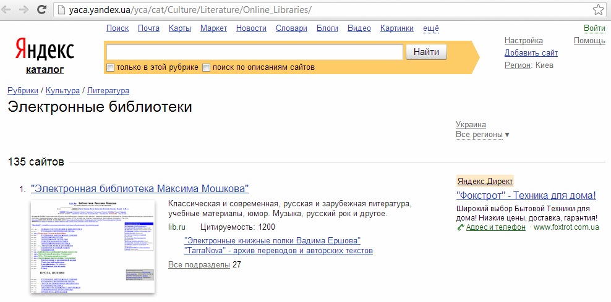Viewport: 611px width, 302px height.
Task: Change region via the Регион link
Action: pos(518,65)
